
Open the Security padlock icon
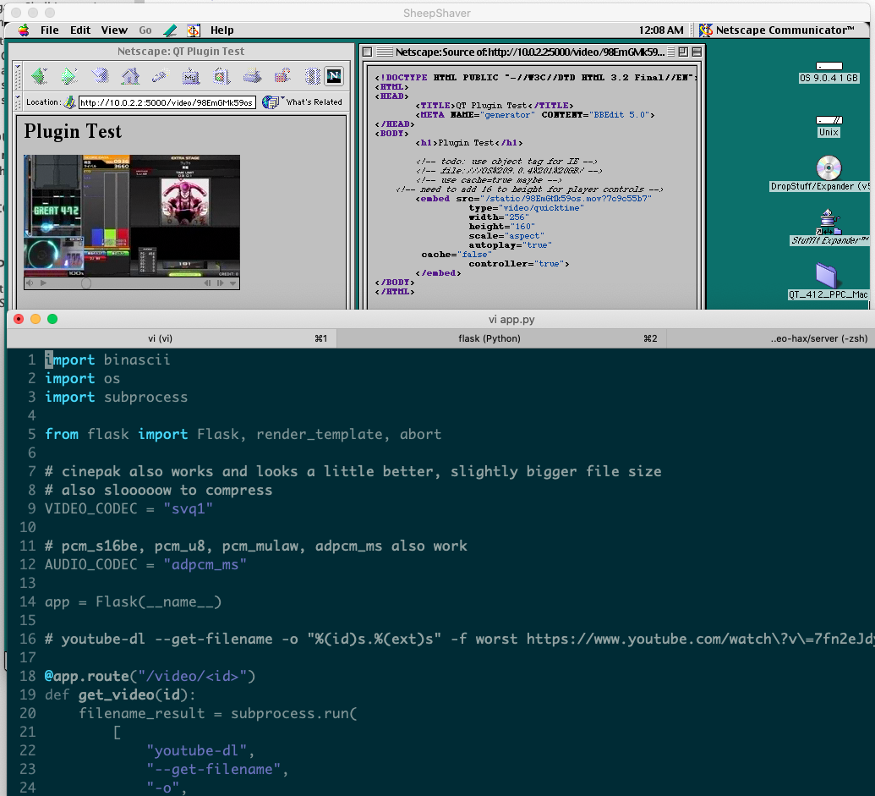[282, 76]
